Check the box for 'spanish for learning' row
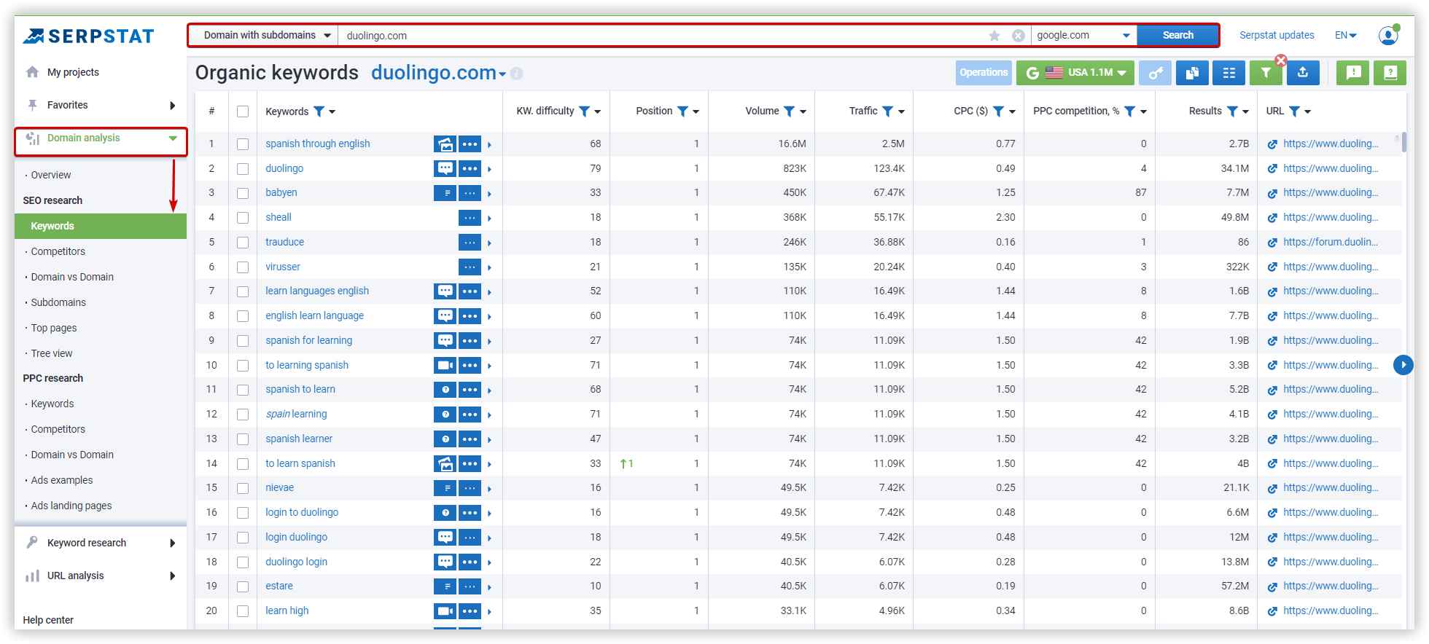1429x644 pixels. click(x=243, y=341)
